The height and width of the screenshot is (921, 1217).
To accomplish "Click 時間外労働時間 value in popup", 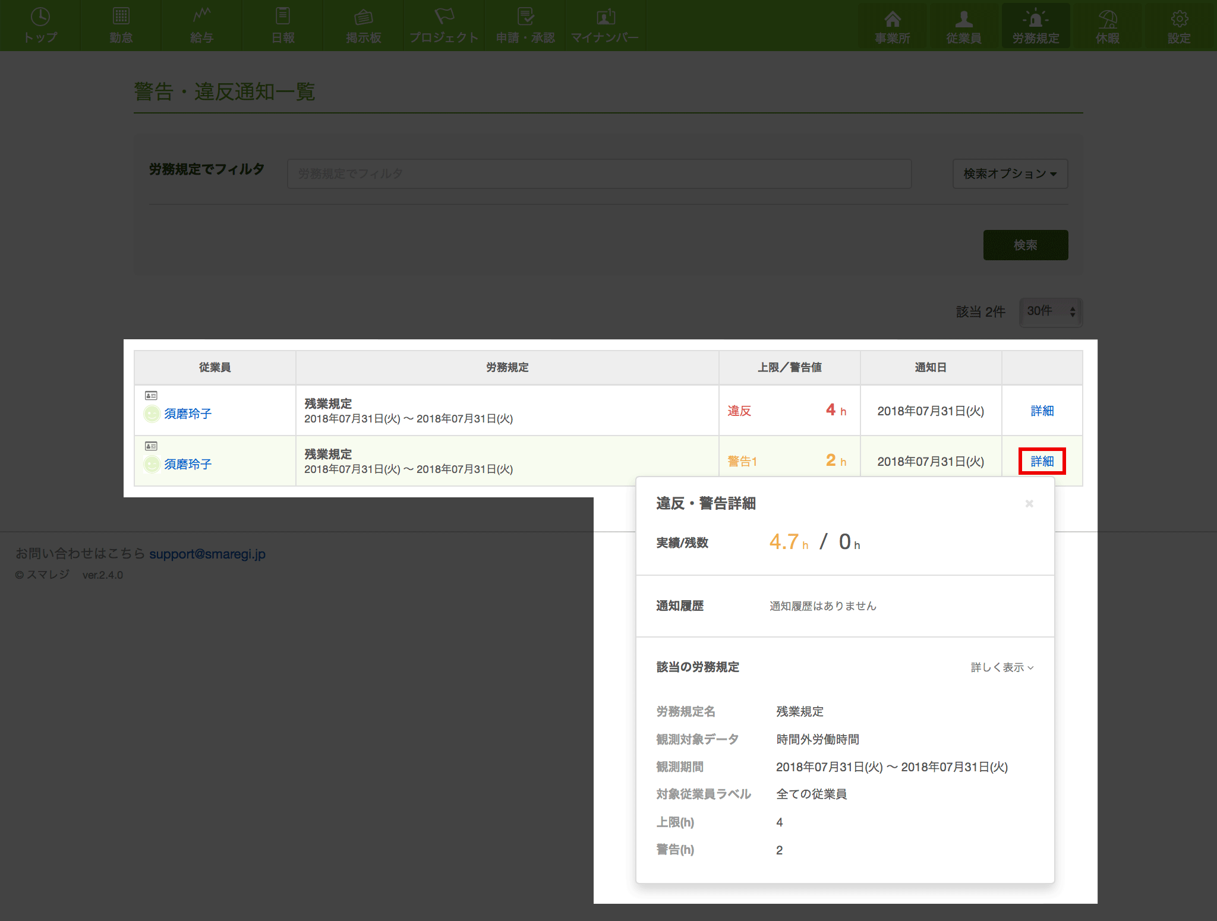I will pos(818,739).
